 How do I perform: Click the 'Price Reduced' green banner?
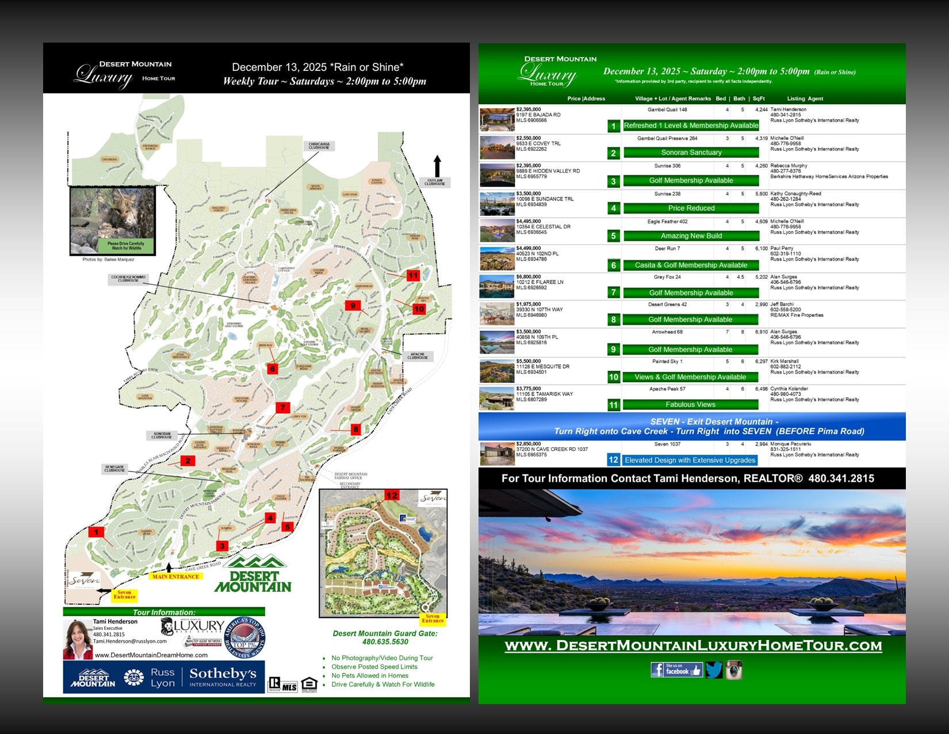pyautogui.click(x=692, y=208)
